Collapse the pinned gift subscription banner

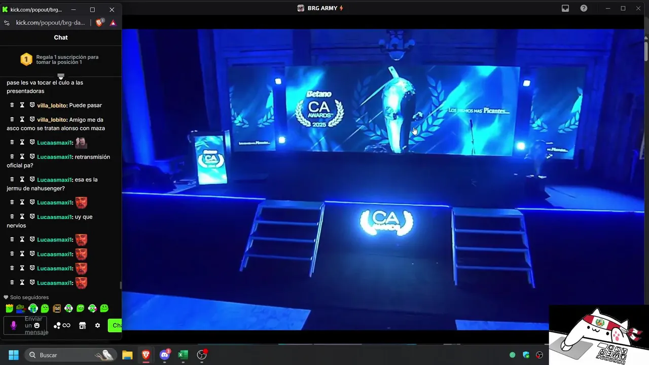tap(61, 77)
